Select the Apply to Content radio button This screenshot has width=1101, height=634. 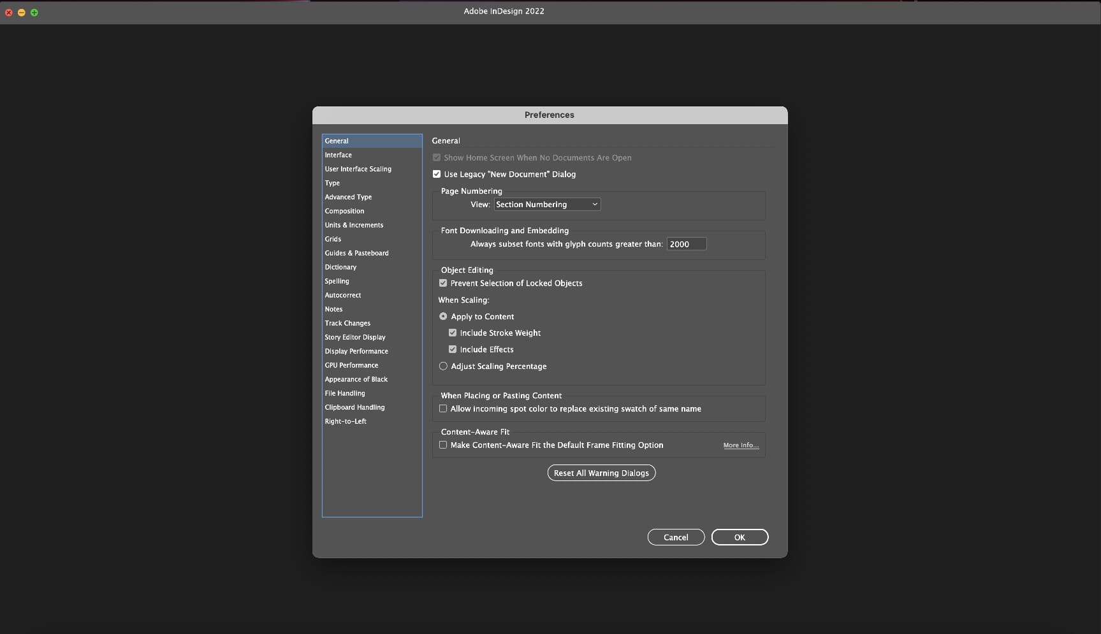(443, 317)
